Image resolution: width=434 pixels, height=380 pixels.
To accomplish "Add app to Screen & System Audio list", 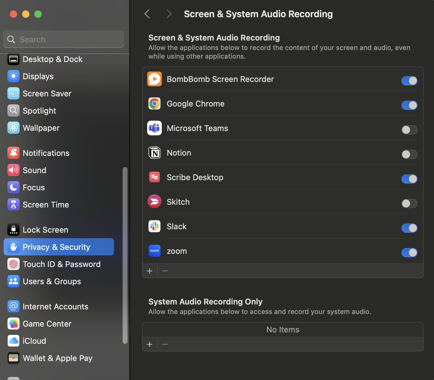I will (150, 271).
